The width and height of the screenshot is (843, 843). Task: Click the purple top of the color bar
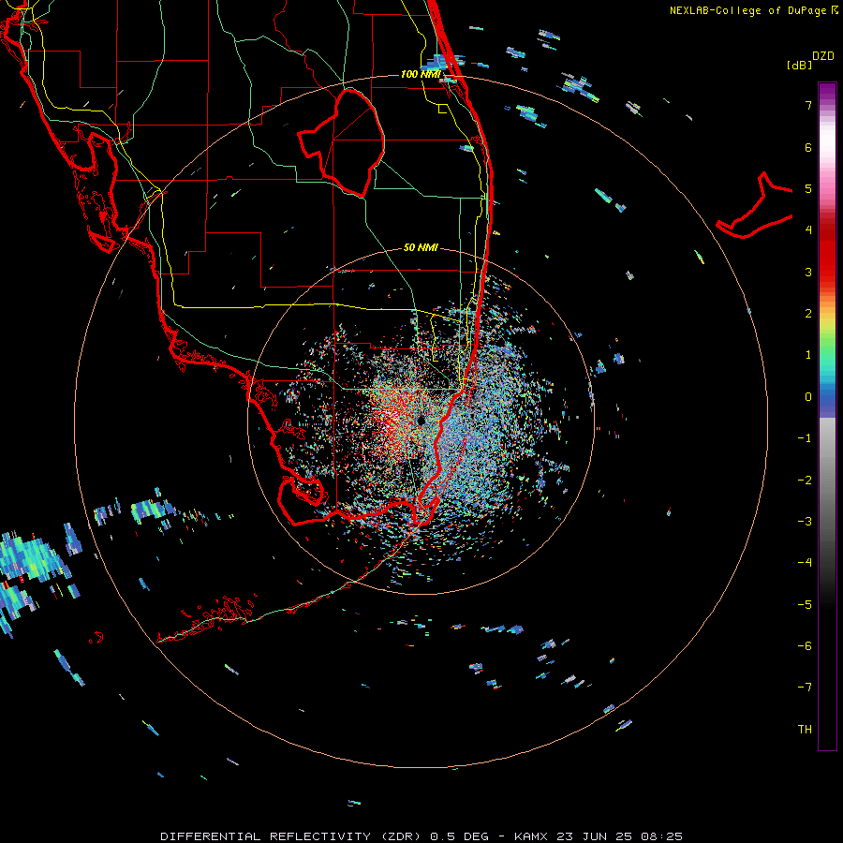point(827,92)
